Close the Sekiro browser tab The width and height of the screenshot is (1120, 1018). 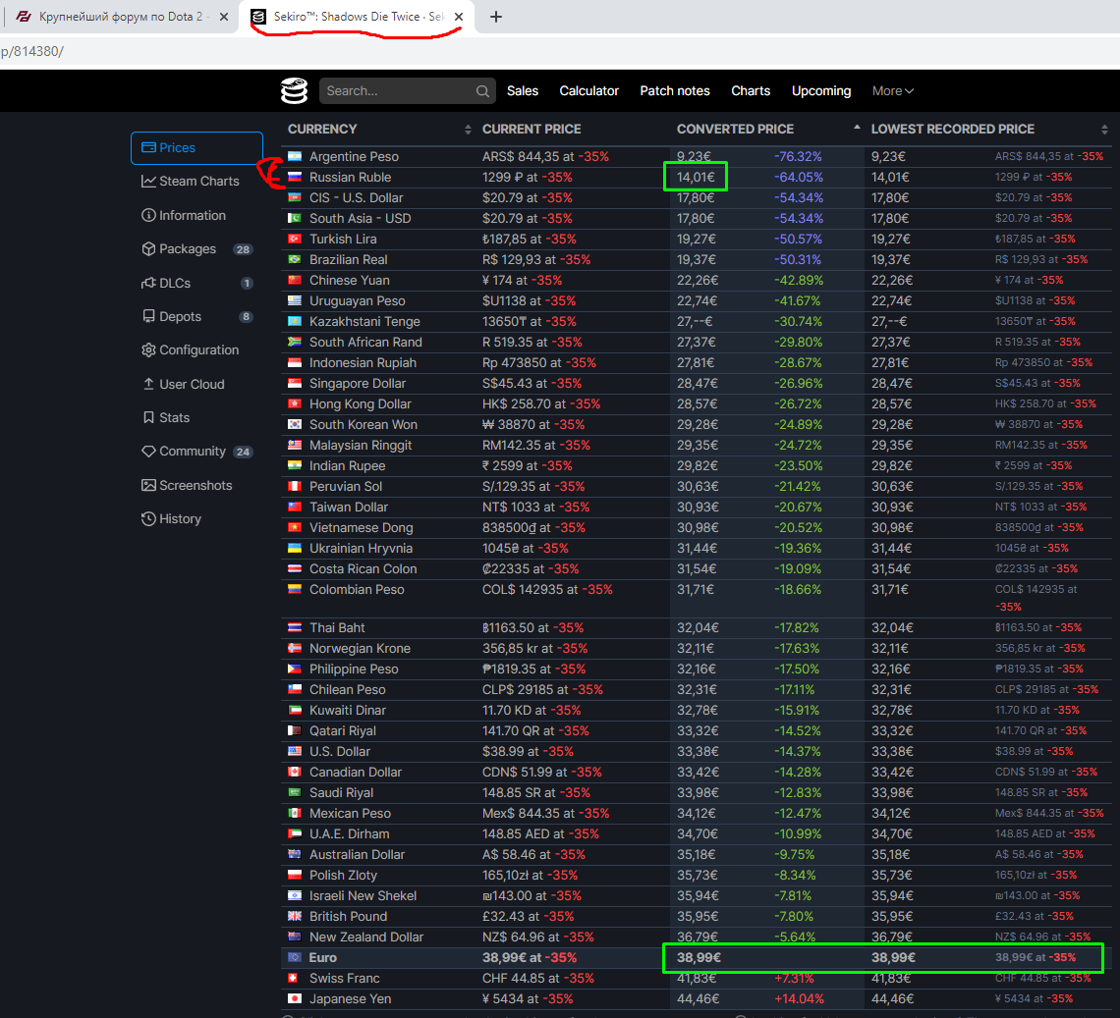[459, 17]
